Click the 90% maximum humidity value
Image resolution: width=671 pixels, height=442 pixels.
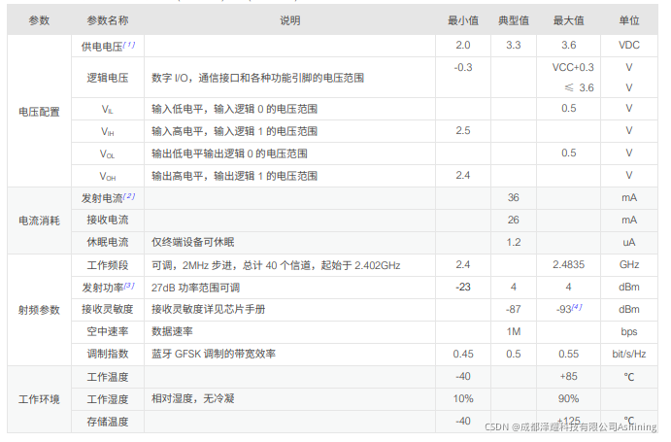pos(568,398)
